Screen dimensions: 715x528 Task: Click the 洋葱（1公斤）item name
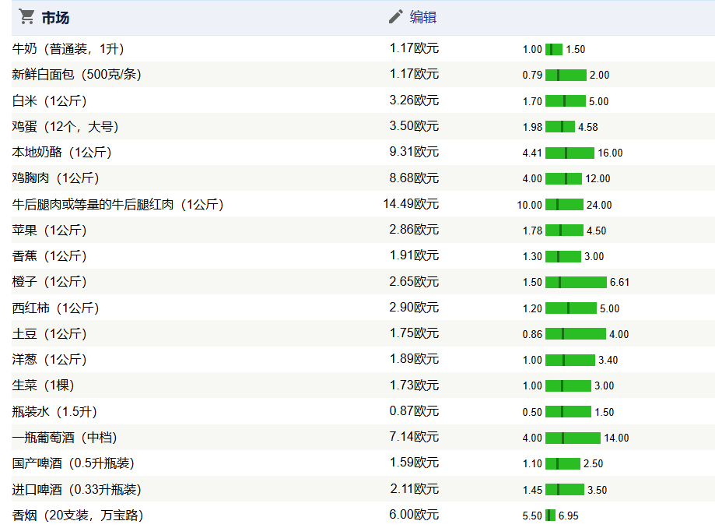tap(49, 360)
